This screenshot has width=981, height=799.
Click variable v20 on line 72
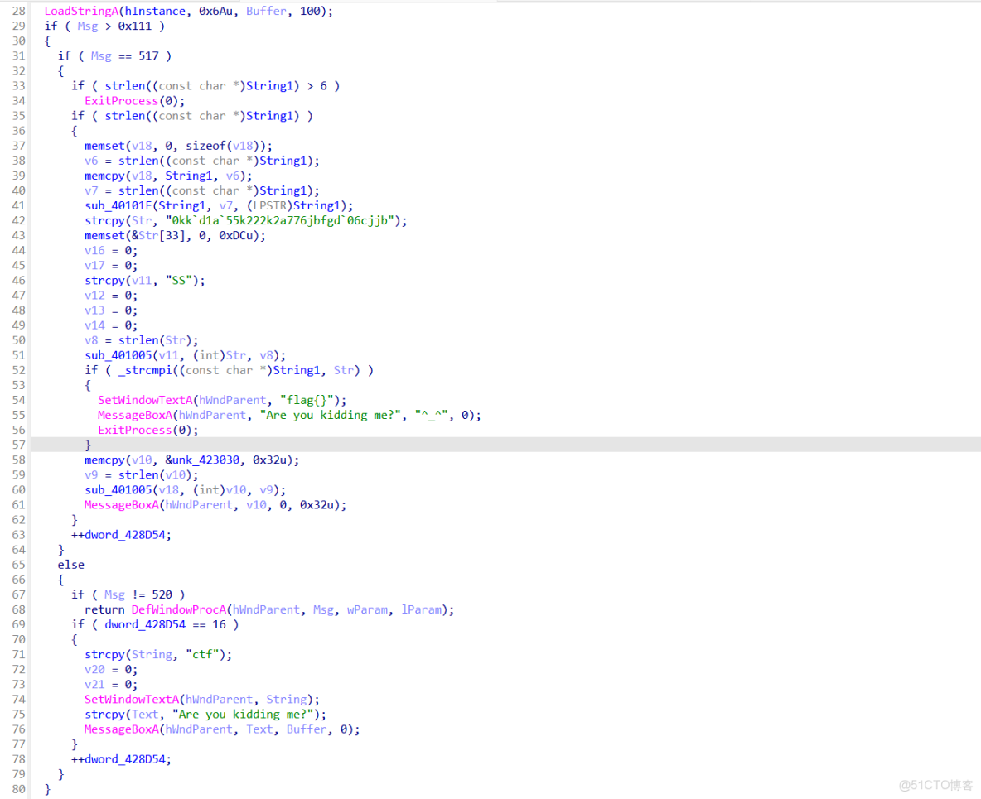click(94, 670)
